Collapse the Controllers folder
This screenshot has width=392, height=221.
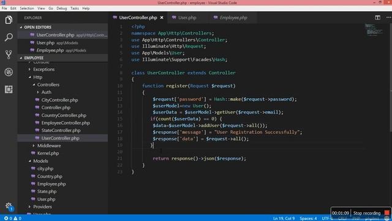(x=34, y=85)
